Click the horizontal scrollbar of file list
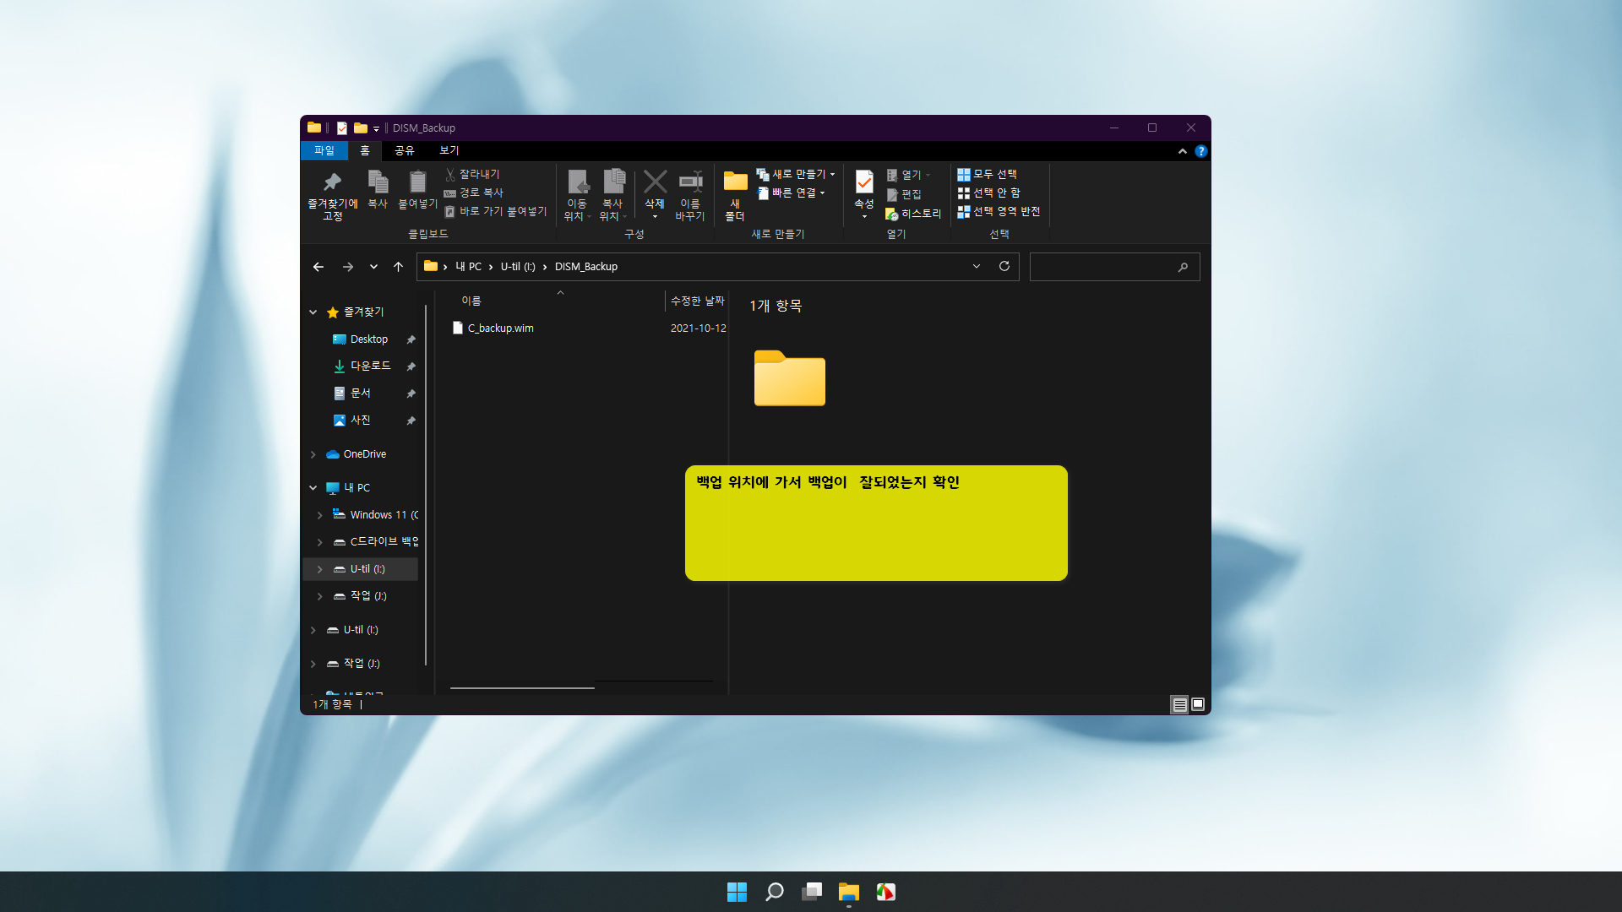 click(522, 688)
